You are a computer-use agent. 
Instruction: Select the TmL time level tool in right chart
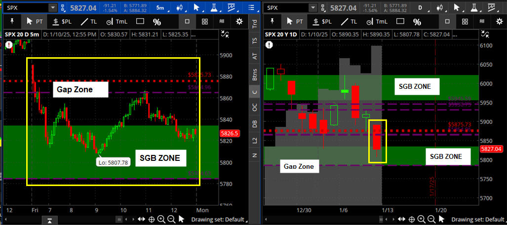tap(376, 22)
